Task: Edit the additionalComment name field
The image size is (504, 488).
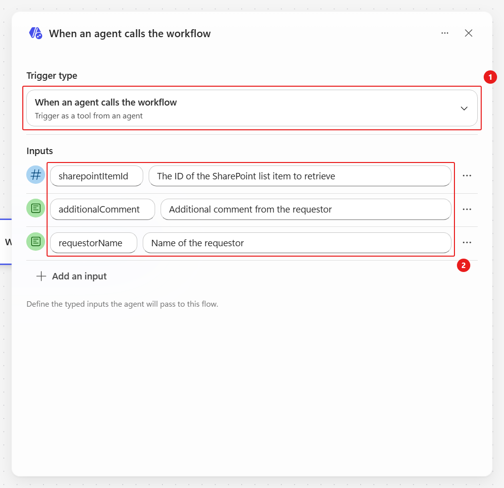Action: tap(103, 210)
